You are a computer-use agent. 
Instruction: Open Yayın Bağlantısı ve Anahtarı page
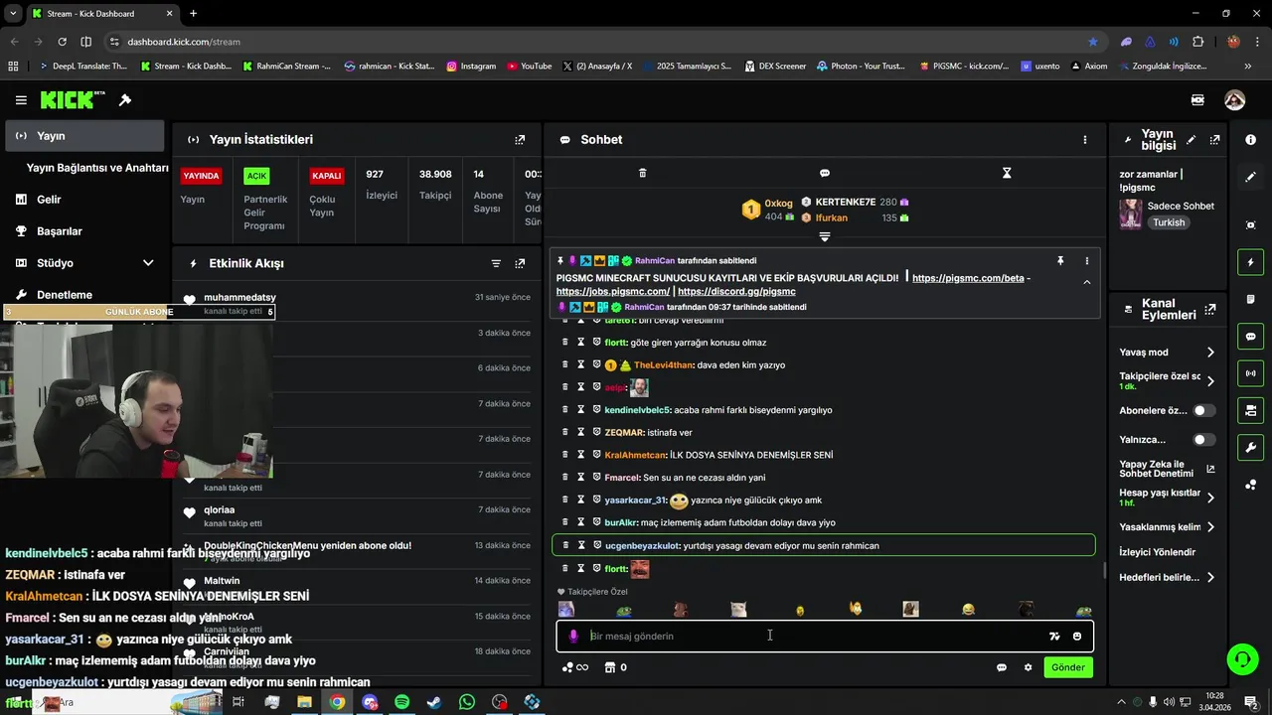tap(97, 168)
